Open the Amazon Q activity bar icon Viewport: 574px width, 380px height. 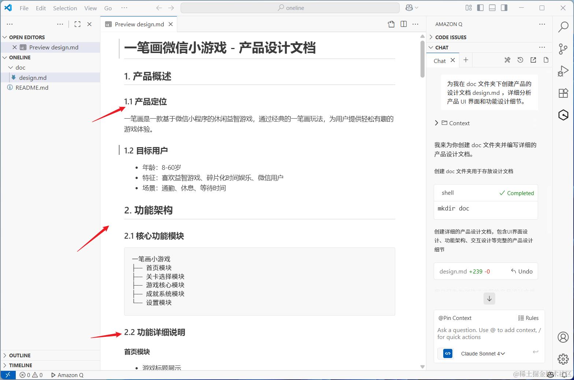tap(563, 115)
